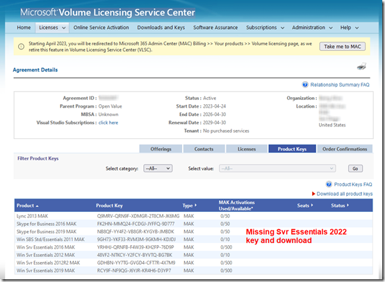The image size is (385, 282).
Task: Switch to the Offerings tab
Action: [x=161, y=149]
